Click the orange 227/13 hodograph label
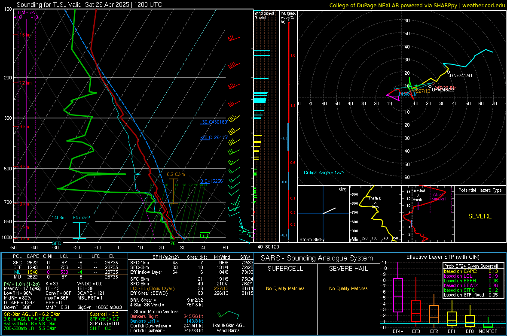Image resolution: width=507 pixels, height=336 pixels. pyautogui.click(x=423, y=91)
